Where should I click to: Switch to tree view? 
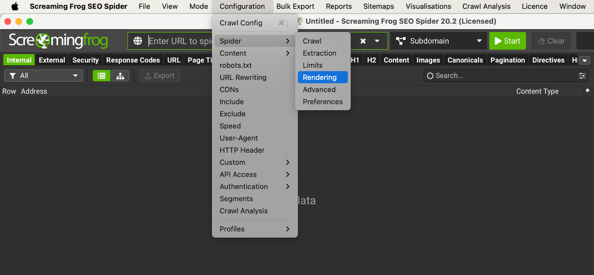120,76
